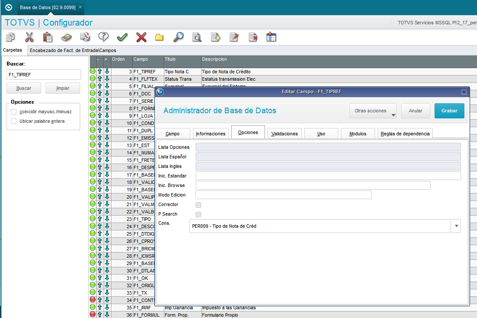The width and height of the screenshot is (477, 318).
Task: Switch to the Informaciones tab
Action: pos(210,134)
